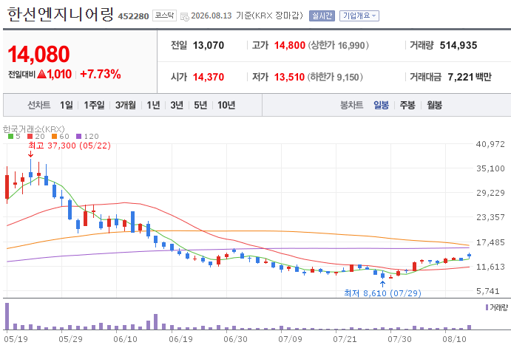Viewport: 511px width, 345px height.
Task: Click the tall first volume bar at 05/19
Action: coord(7,316)
